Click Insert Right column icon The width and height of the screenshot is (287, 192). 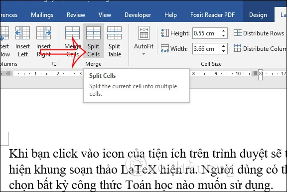[43, 33]
